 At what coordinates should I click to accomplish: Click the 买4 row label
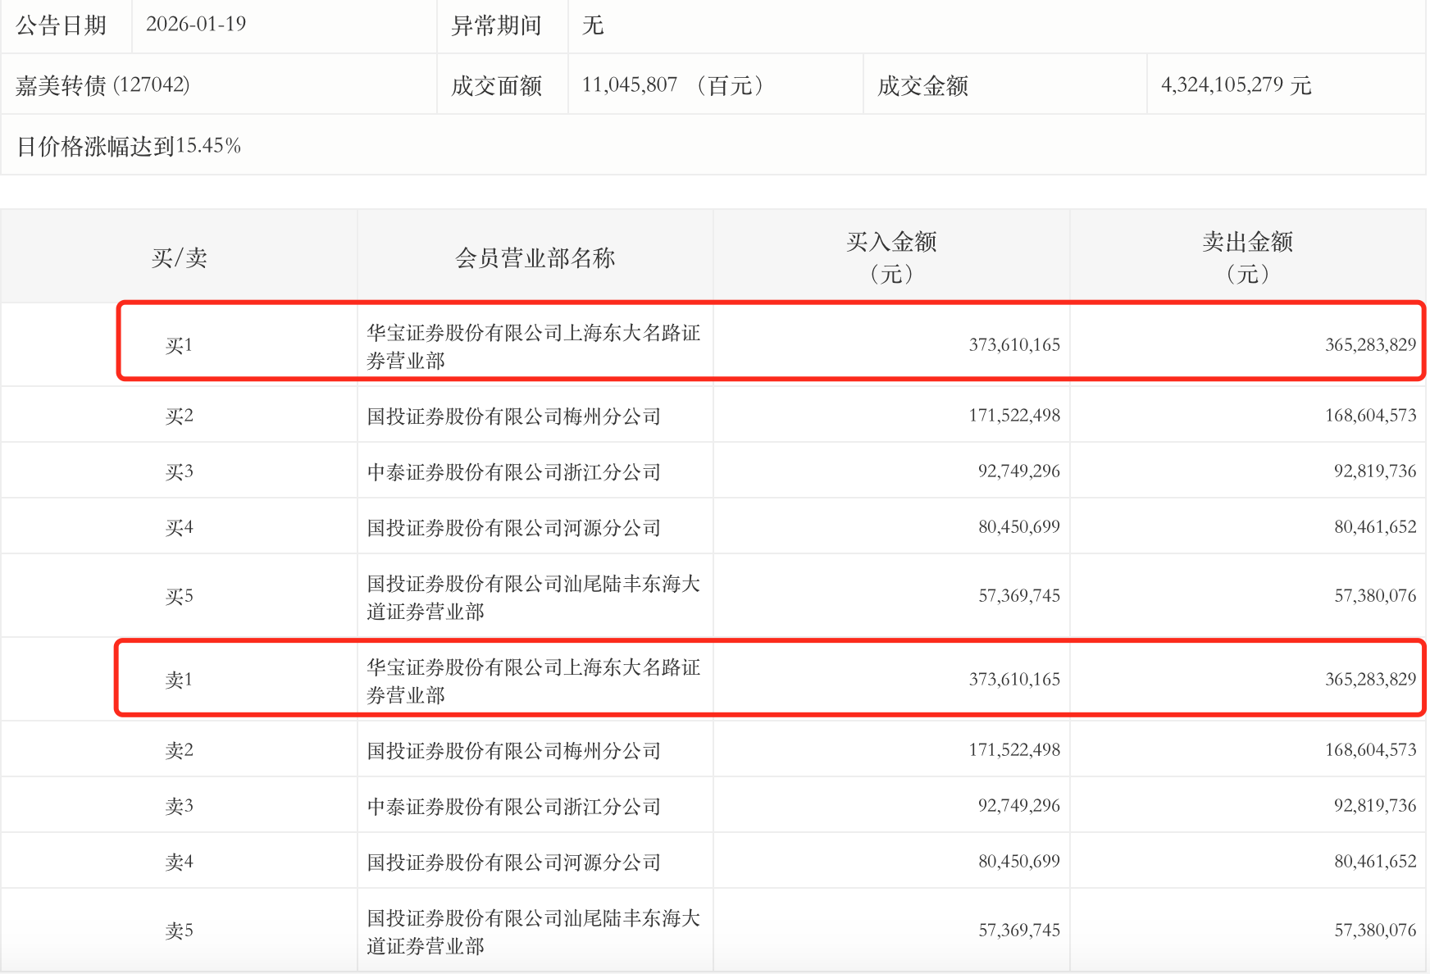[179, 528]
